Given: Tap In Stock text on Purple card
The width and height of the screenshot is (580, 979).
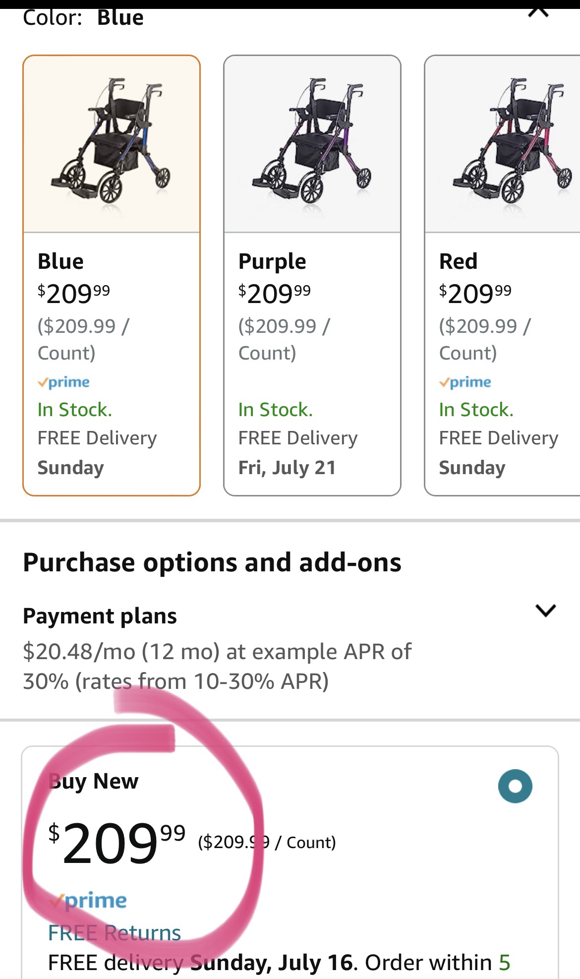Looking at the screenshot, I should click(275, 410).
